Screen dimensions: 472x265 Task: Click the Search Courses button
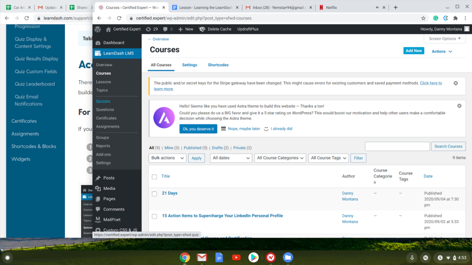[x=448, y=146]
